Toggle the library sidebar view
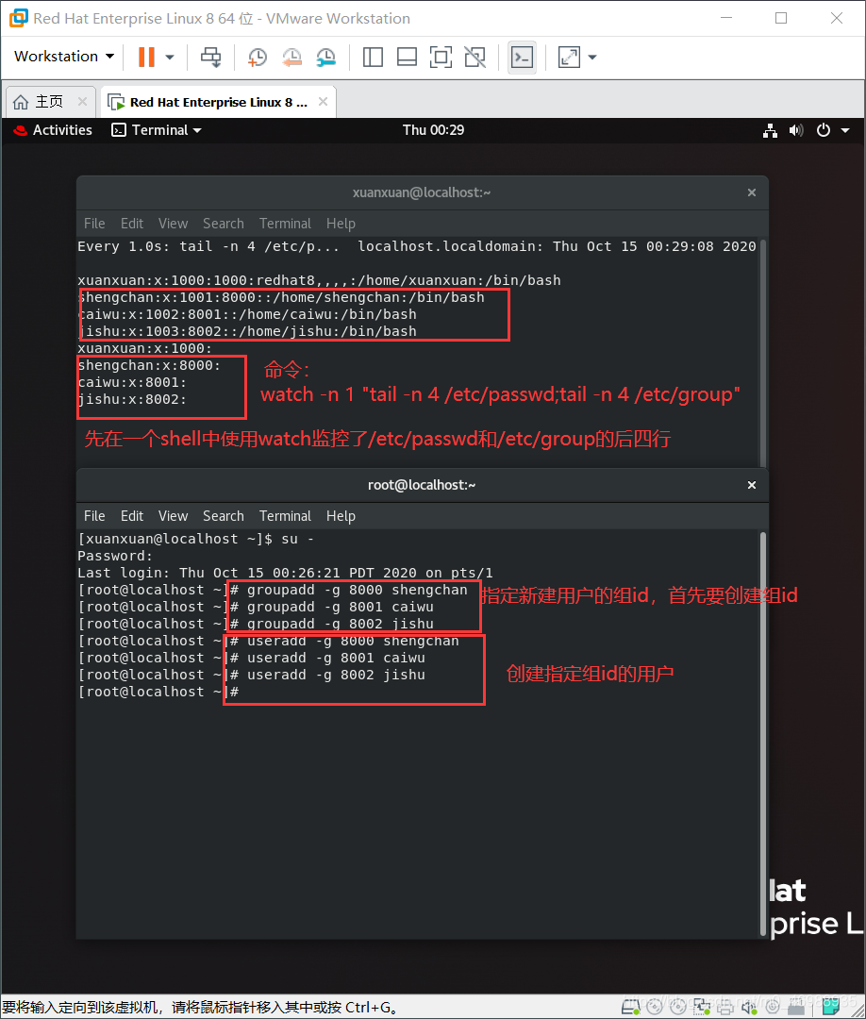 [373, 58]
